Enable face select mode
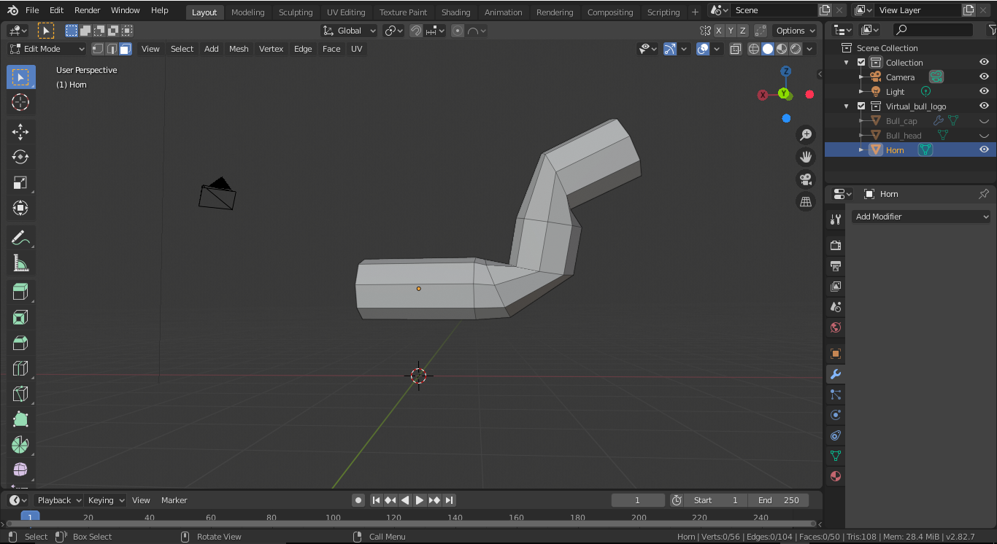Screen dimensions: 997x544 pos(126,49)
